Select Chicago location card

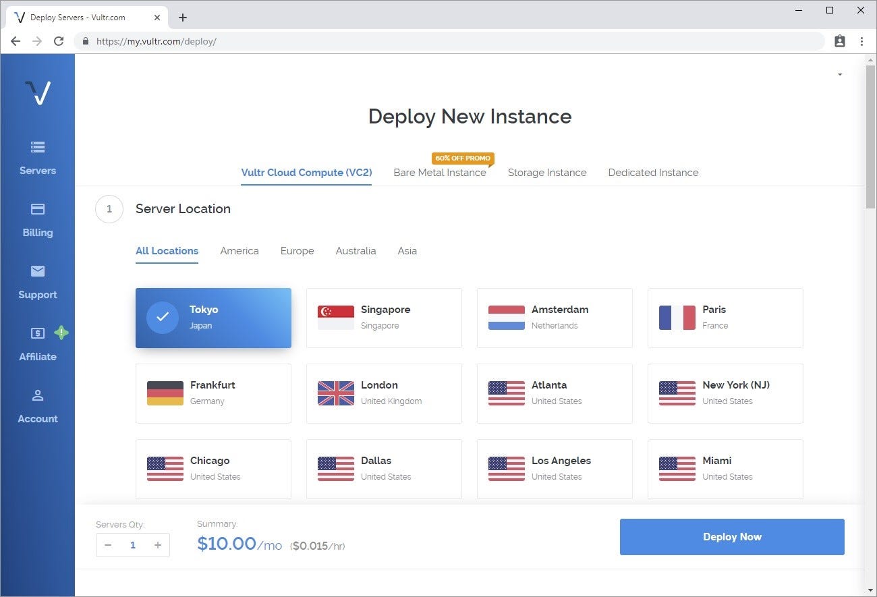pos(213,469)
